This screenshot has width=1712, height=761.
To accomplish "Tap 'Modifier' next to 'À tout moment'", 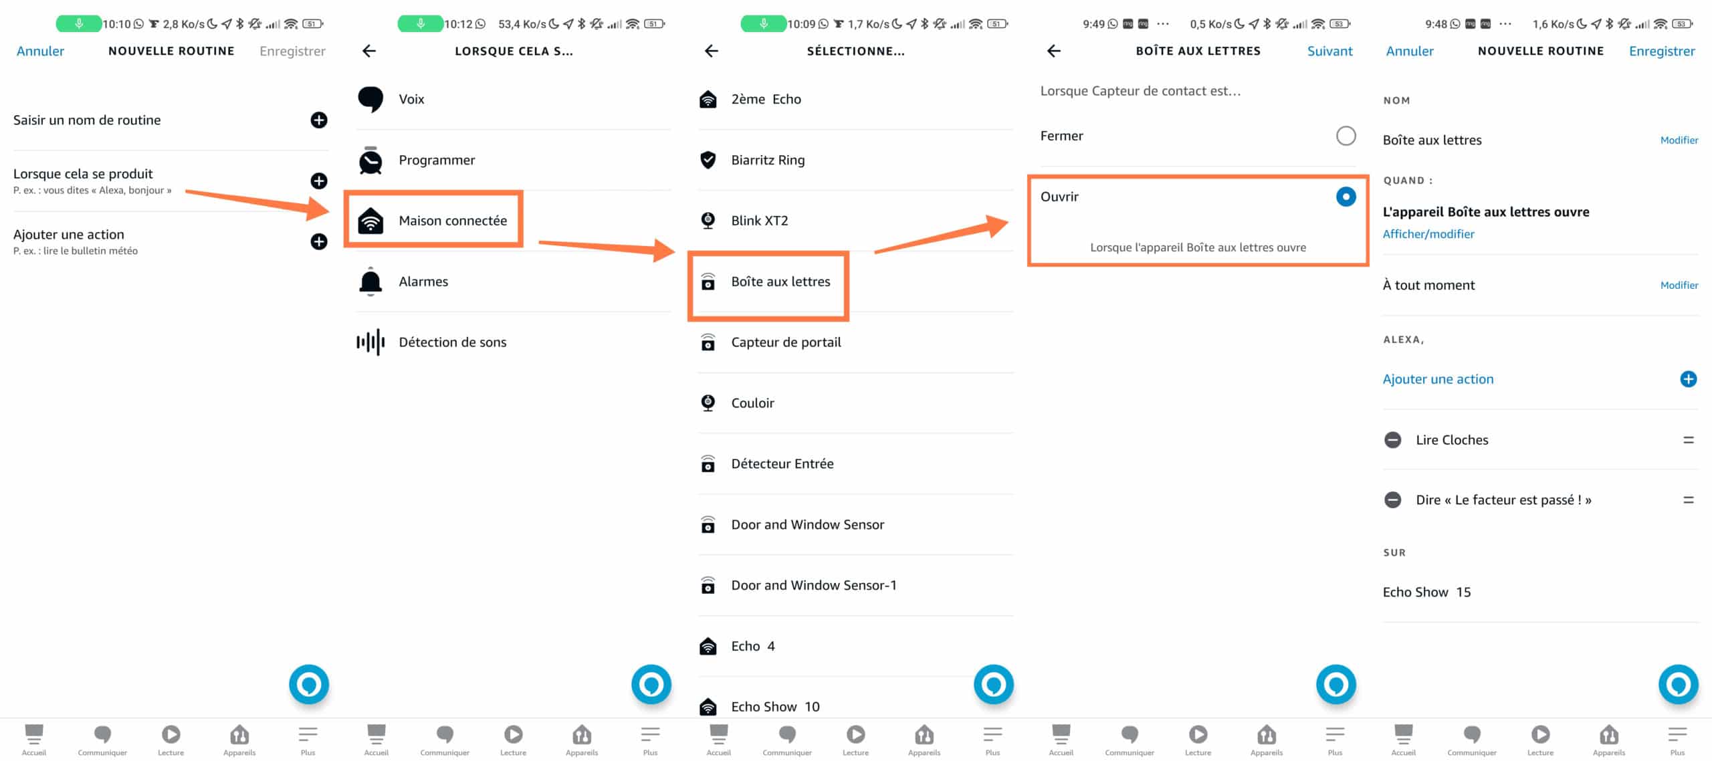I will (1679, 285).
